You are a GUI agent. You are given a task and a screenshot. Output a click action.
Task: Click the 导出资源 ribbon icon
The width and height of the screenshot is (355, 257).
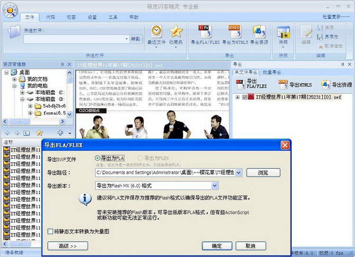259,32
